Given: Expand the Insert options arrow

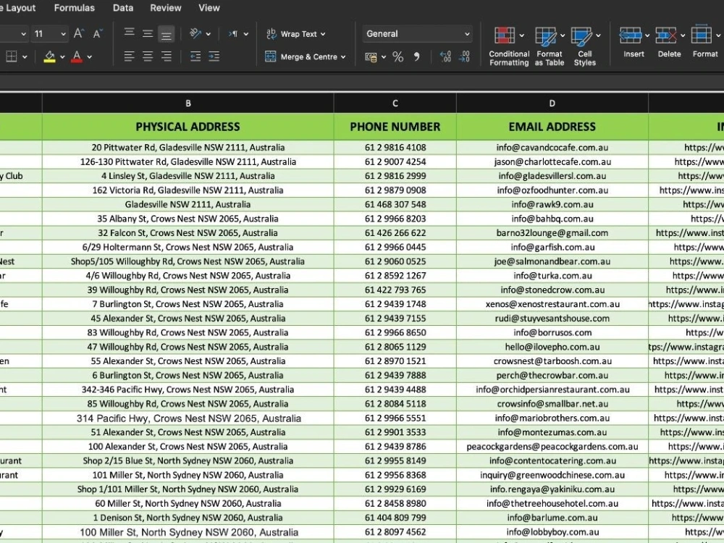Looking at the screenshot, I should [x=647, y=35].
